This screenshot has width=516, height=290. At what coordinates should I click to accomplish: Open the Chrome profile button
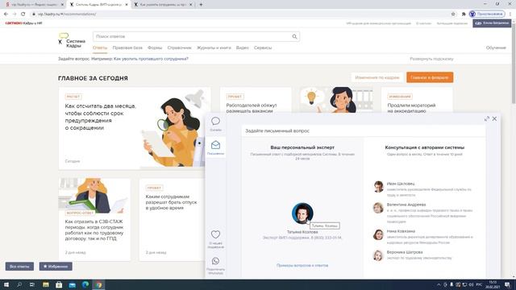[487, 14]
